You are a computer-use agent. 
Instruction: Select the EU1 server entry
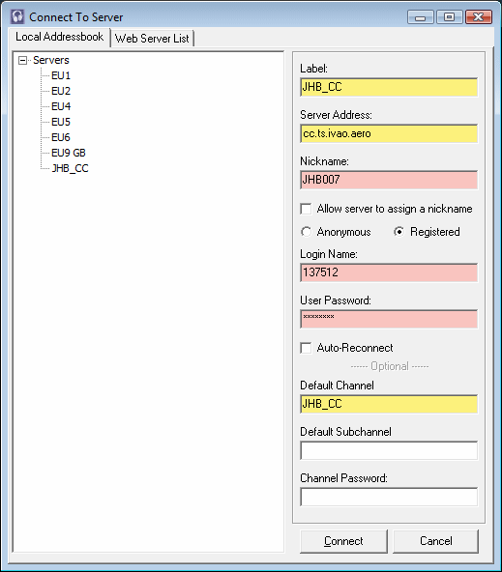(x=61, y=75)
